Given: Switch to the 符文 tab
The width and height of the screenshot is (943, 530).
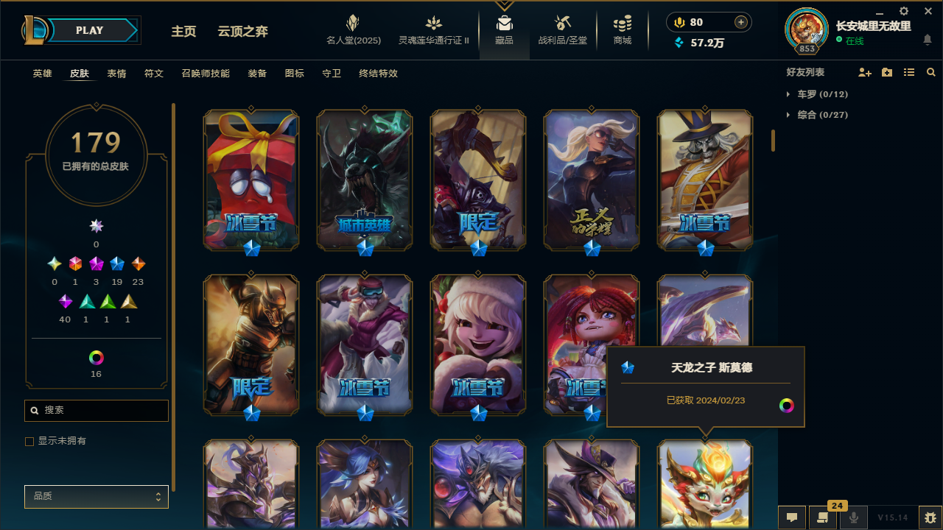Looking at the screenshot, I should [x=154, y=74].
